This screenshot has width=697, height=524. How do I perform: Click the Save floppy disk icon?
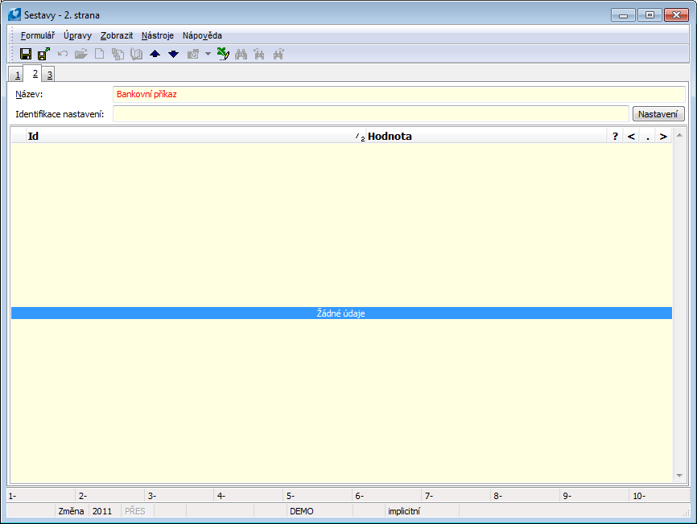[26, 54]
